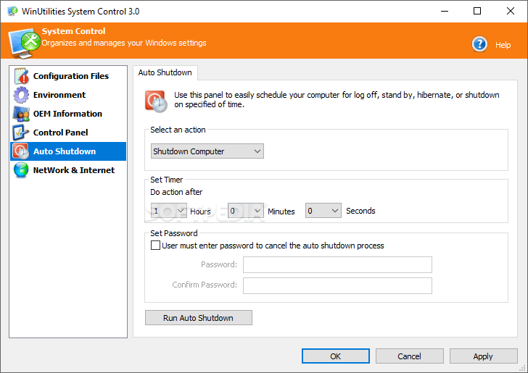Open the OEM Information icon

click(x=21, y=114)
